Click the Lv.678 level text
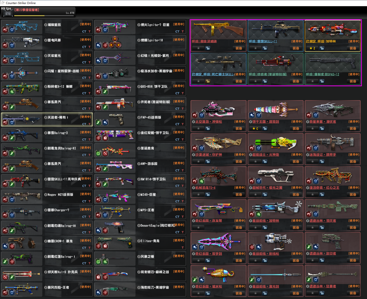 pyautogui.click(x=70, y=13)
